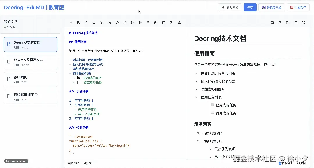This screenshot has width=314, height=168.
Task: Click the console.log line in editor
Action: (101, 146)
